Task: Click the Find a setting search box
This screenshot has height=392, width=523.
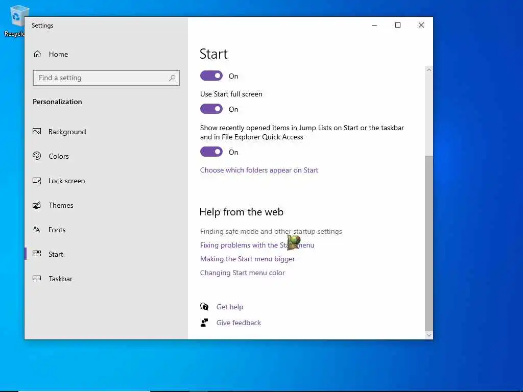Action: (x=106, y=78)
